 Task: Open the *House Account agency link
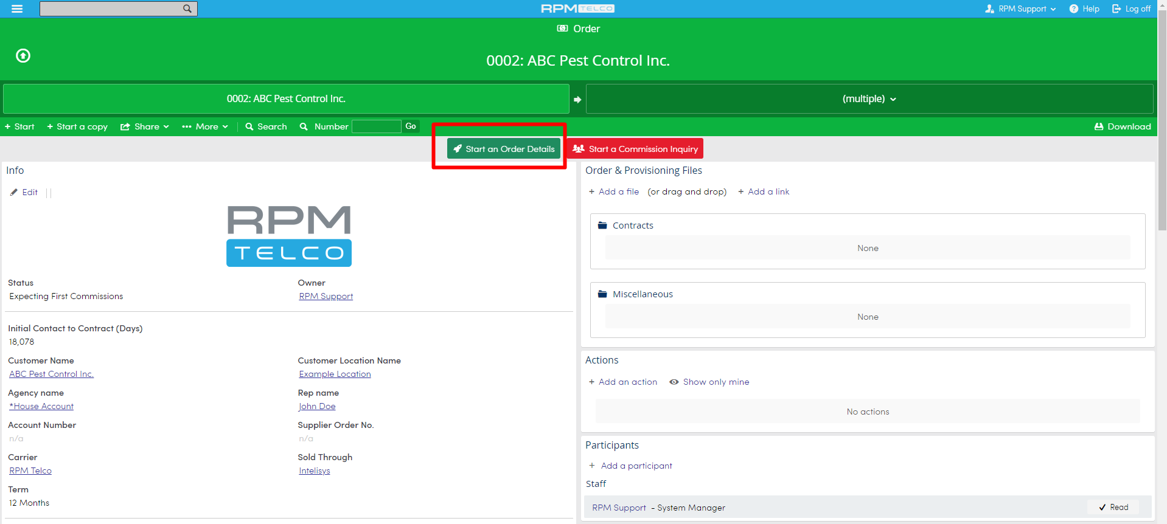pos(41,406)
